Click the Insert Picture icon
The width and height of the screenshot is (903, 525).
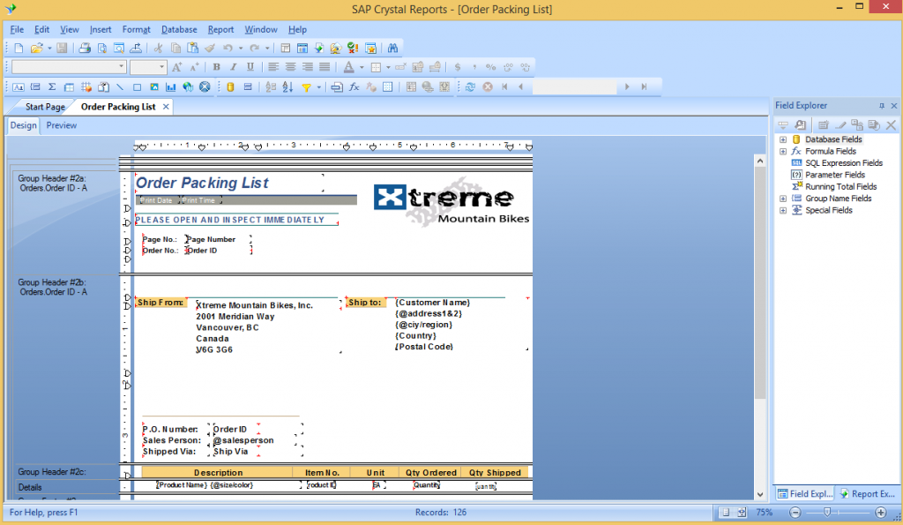(153, 87)
